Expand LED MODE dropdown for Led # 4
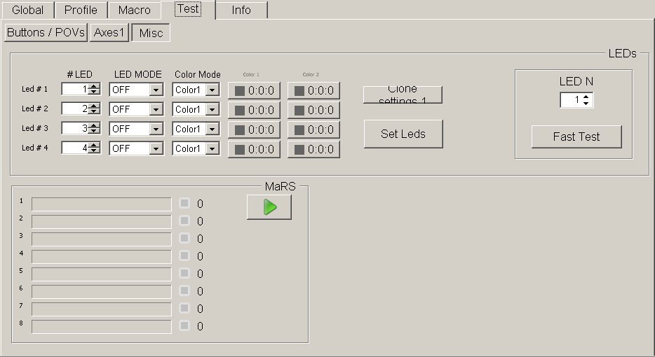This screenshot has height=357, width=655. click(156, 149)
